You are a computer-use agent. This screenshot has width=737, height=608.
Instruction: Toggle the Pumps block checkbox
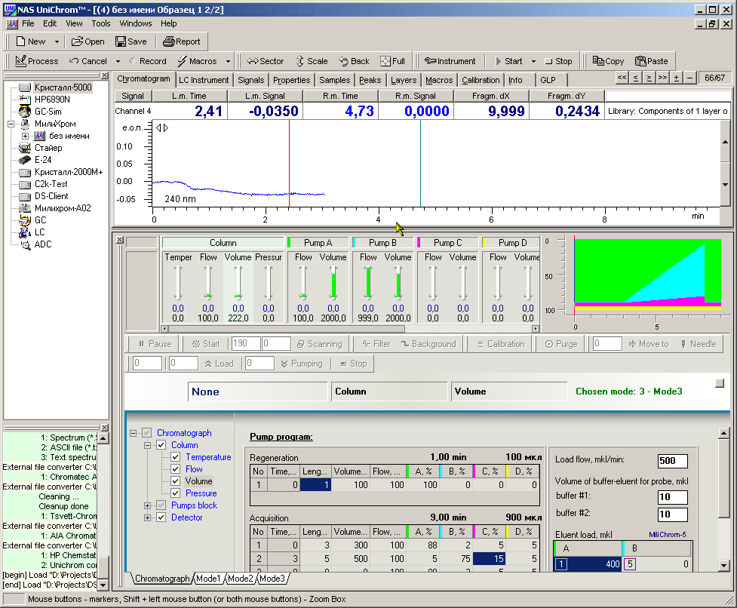(161, 505)
